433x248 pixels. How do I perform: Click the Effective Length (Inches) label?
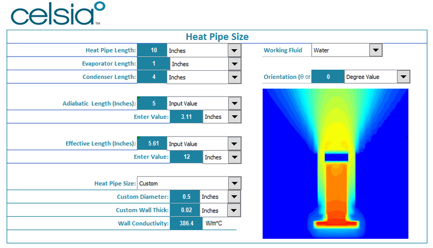(101, 144)
